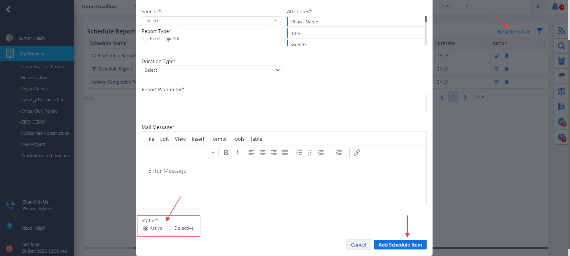Open the exit door icon in right panel
This screenshot has height=256, width=570.
click(x=561, y=106)
